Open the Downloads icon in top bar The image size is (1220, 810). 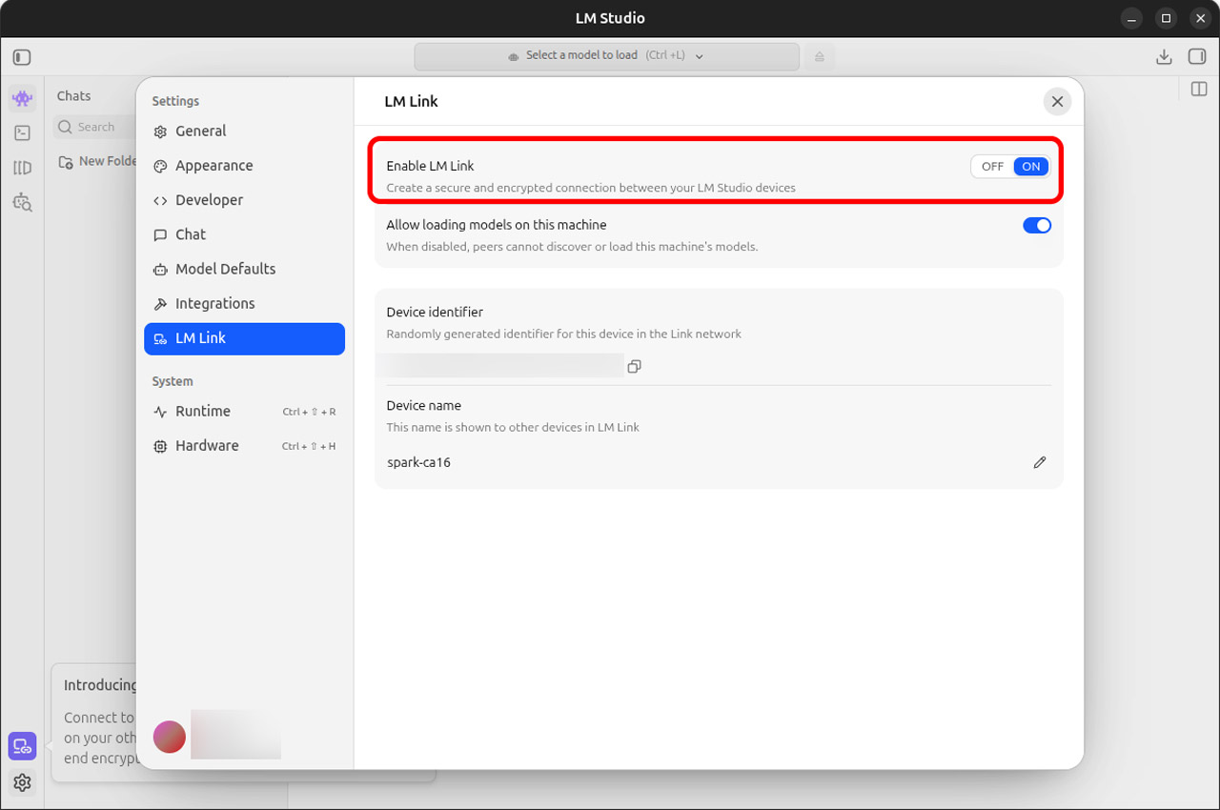pyautogui.click(x=1164, y=57)
